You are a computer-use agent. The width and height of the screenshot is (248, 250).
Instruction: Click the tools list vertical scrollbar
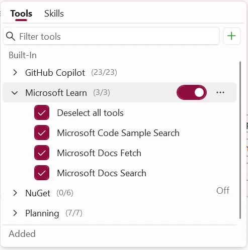[240, 140]
